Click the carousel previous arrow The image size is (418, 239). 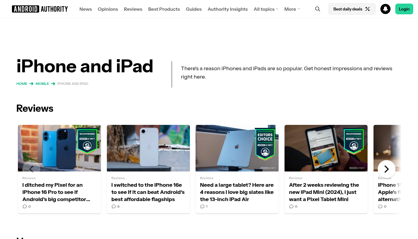pyautogui.click(x=31, y=169)
